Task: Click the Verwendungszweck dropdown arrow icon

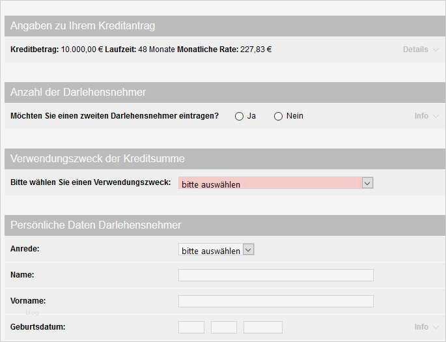Action: point(367,183)
